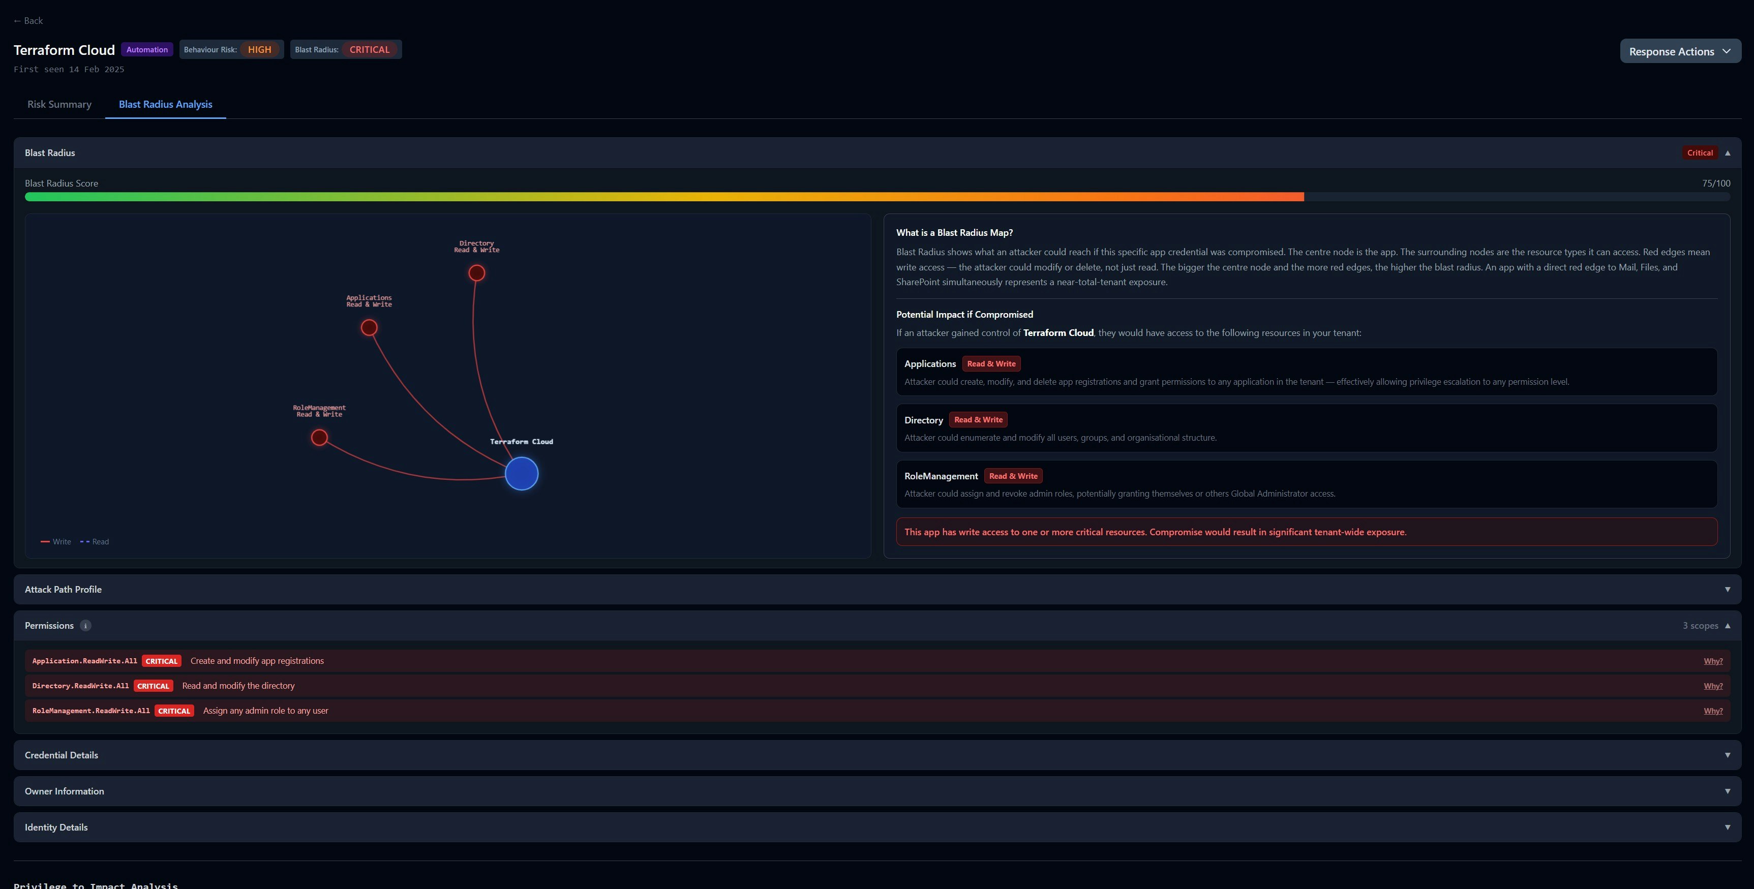
Task: Open the Response Actions dropdown
Action: pos(1680,51)
